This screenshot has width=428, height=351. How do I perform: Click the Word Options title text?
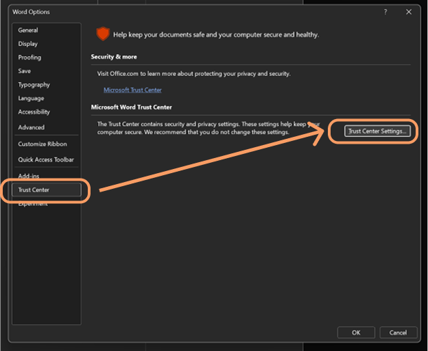31,12
